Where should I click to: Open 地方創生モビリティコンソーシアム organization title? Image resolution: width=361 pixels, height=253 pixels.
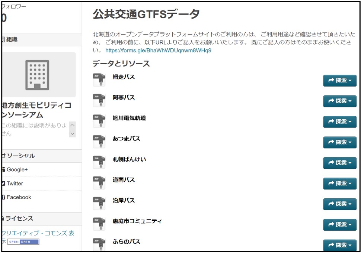(x=37, y=110)
